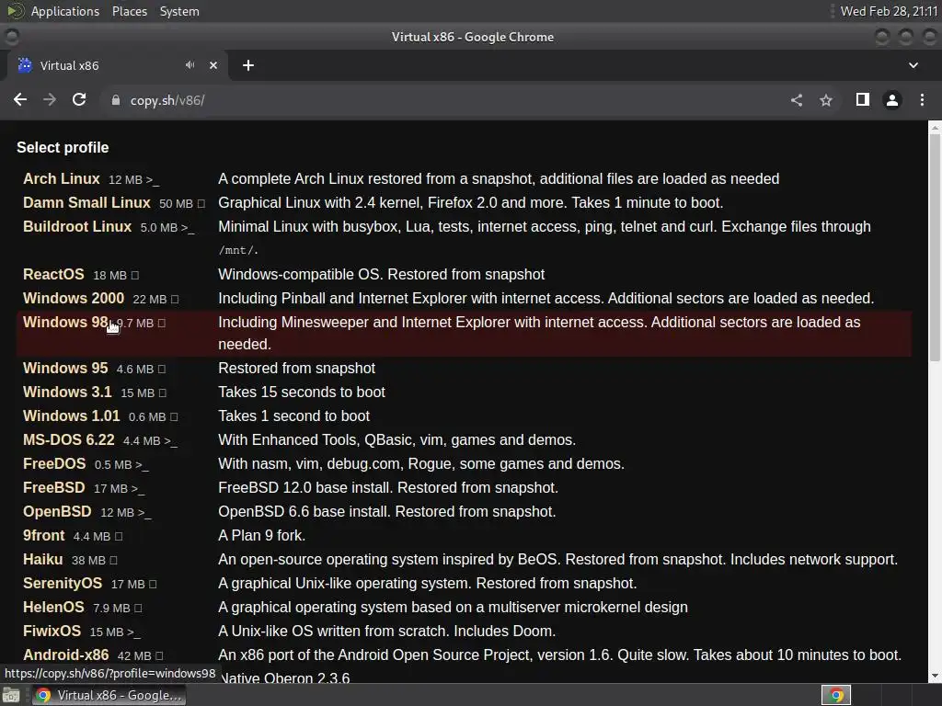The height and width of the screenshot is (706, 942).
Task: Open the System menu
Action: pos(179,11)
